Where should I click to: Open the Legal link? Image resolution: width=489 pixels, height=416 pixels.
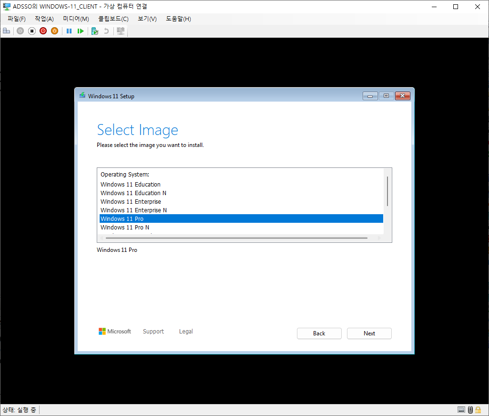coord(186,332)
